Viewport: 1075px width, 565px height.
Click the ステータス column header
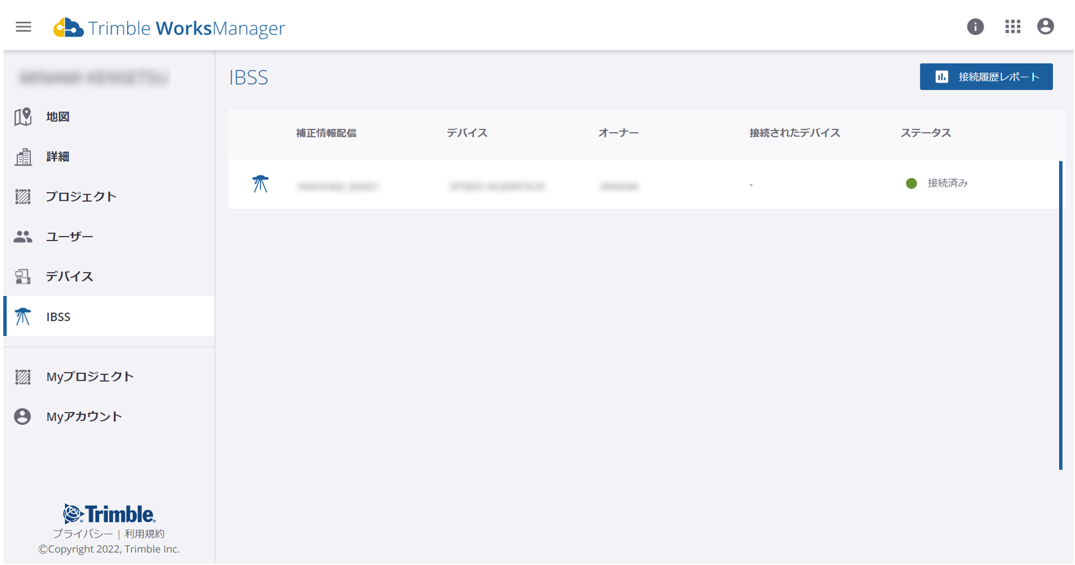coord(925,133)
